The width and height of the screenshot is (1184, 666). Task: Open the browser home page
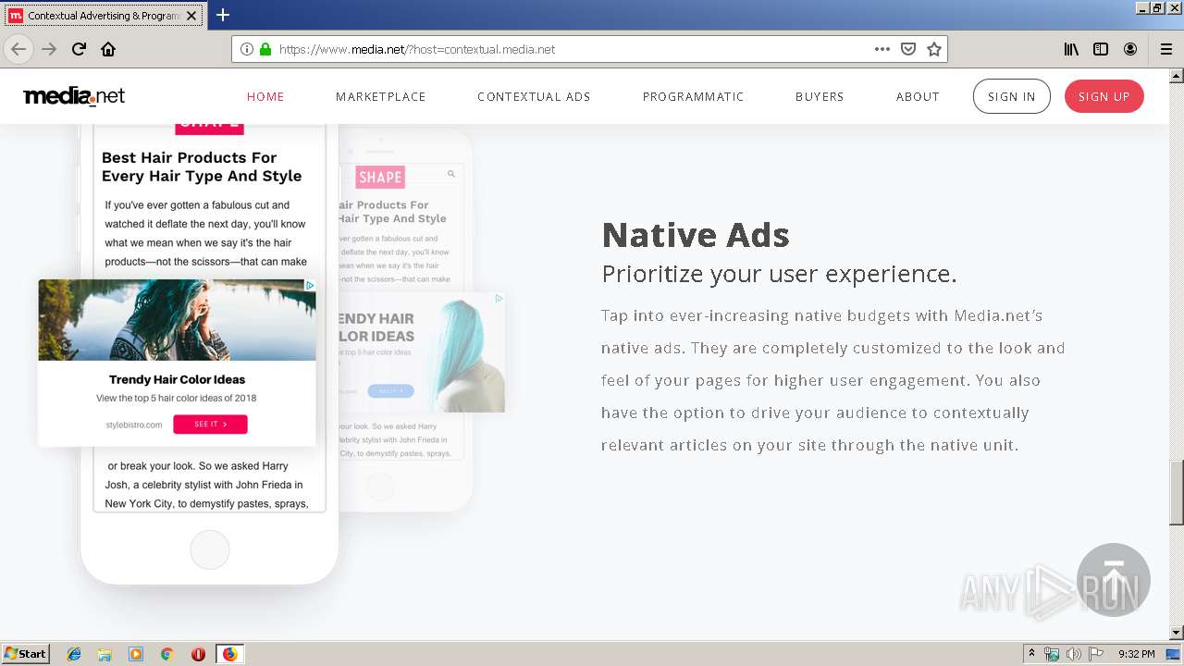[x=108, y=49]
